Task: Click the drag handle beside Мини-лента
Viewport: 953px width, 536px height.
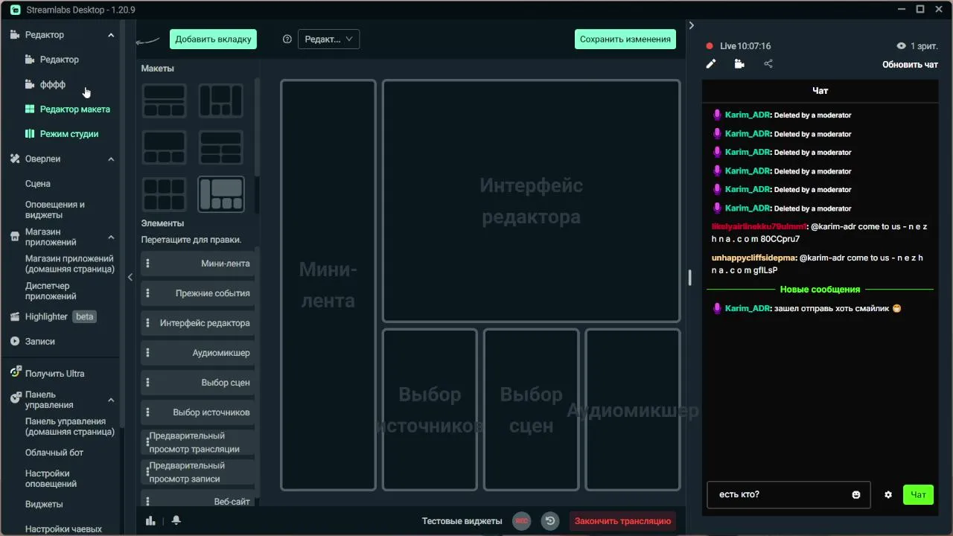Action: pyautogui.click(x=148, y=264)
